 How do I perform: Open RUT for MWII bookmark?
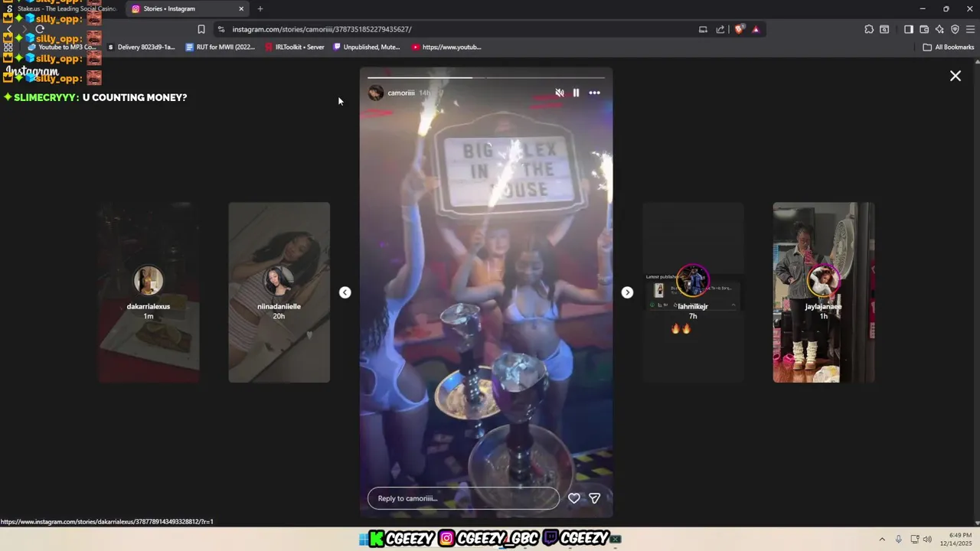220,47
